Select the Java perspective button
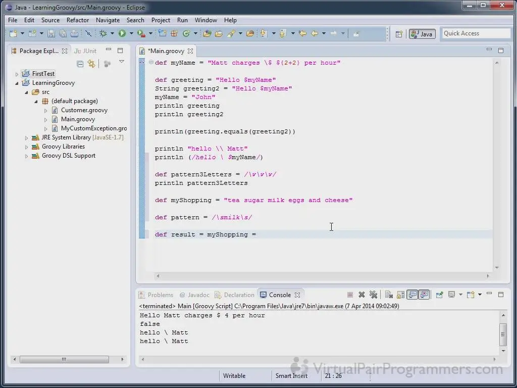 [x=422, y=34]
